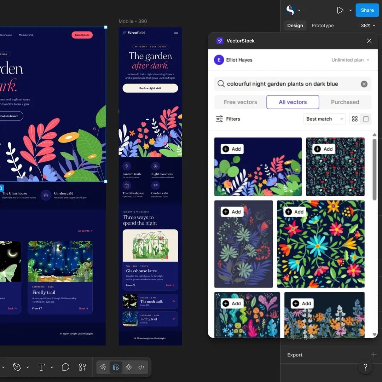Viewport: 382px width, 382px height.
Task: Switch to grid view layout
Action: pos(355,119)
